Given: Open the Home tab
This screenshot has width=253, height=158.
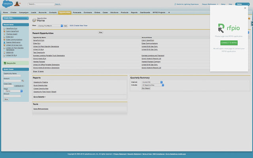Looking at the screenshot, I should click(5, 12).
